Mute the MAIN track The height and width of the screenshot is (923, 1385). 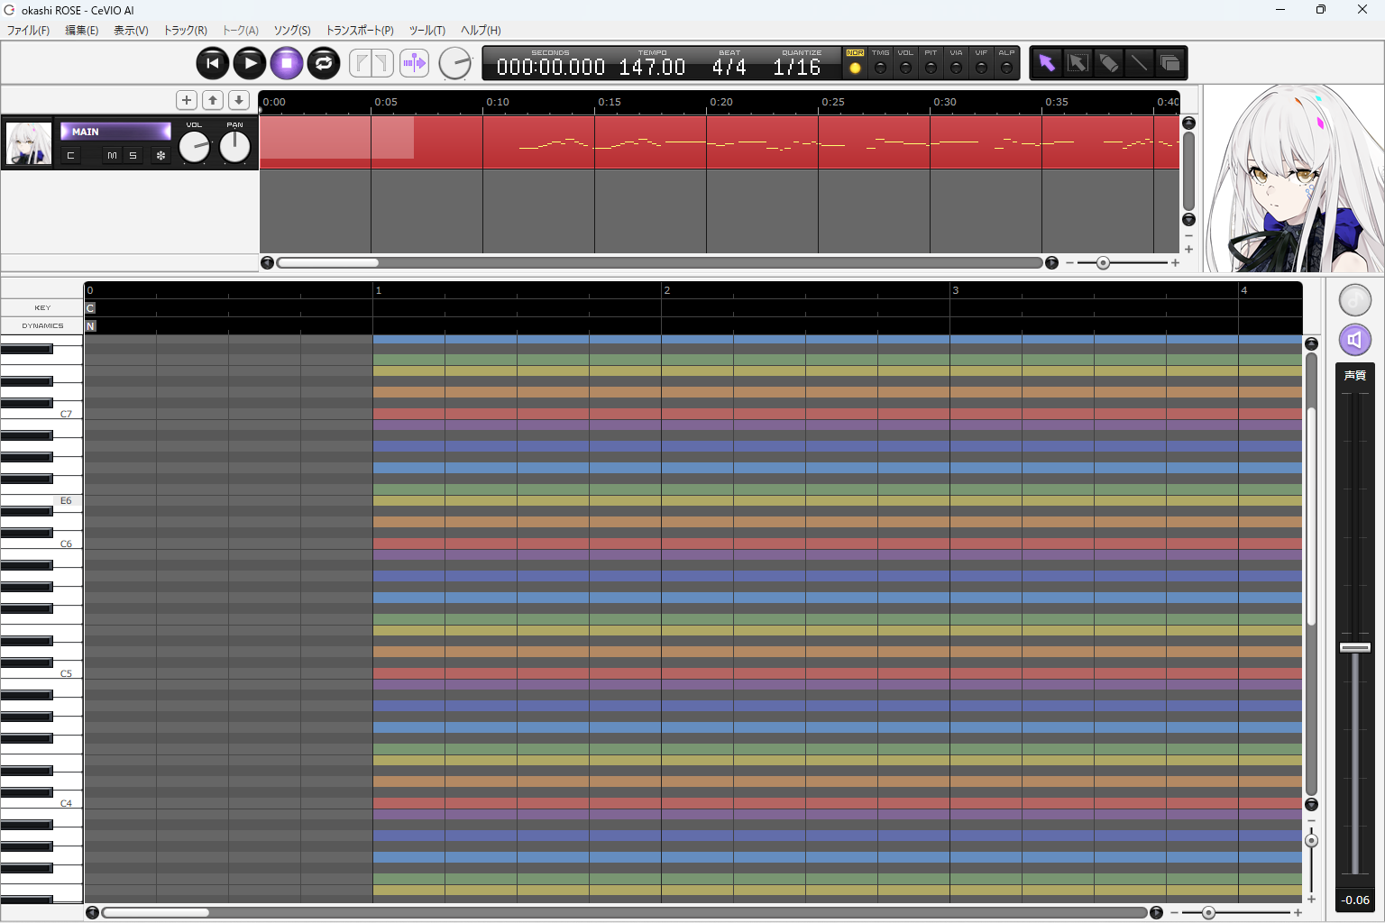pyautogui.click(x=112, y=156)
